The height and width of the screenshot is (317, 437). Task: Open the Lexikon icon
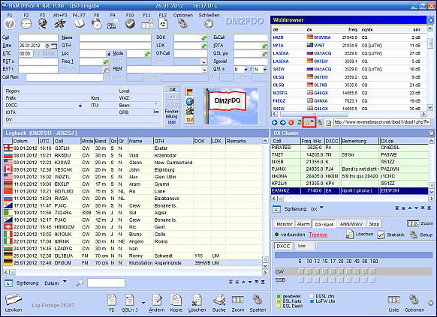(x=13, y=300)
